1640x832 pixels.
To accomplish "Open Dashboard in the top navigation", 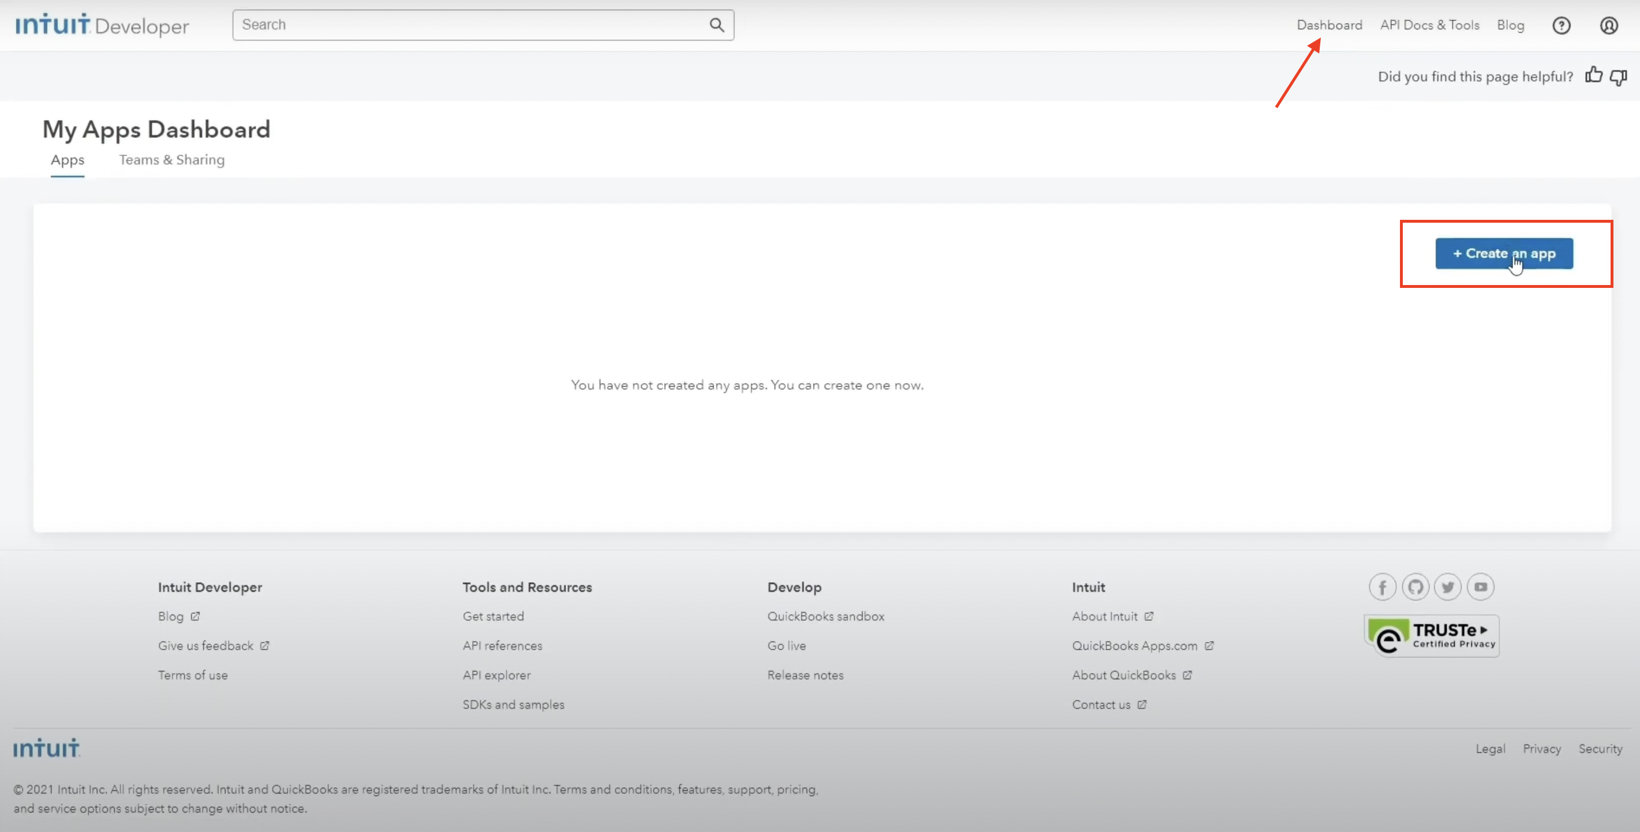I will coord(1330,25).
